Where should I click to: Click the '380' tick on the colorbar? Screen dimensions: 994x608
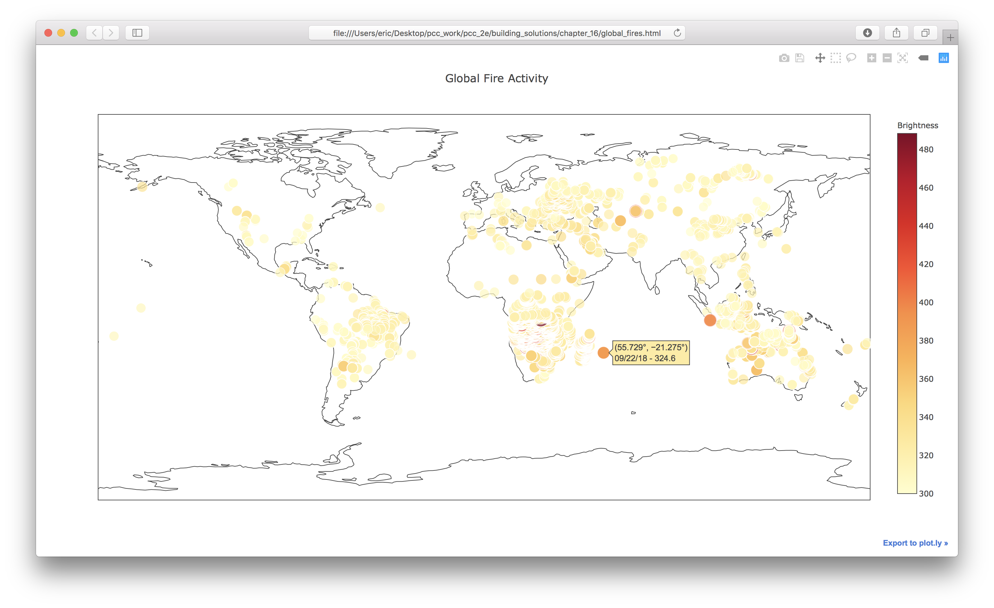coord(926,341)
